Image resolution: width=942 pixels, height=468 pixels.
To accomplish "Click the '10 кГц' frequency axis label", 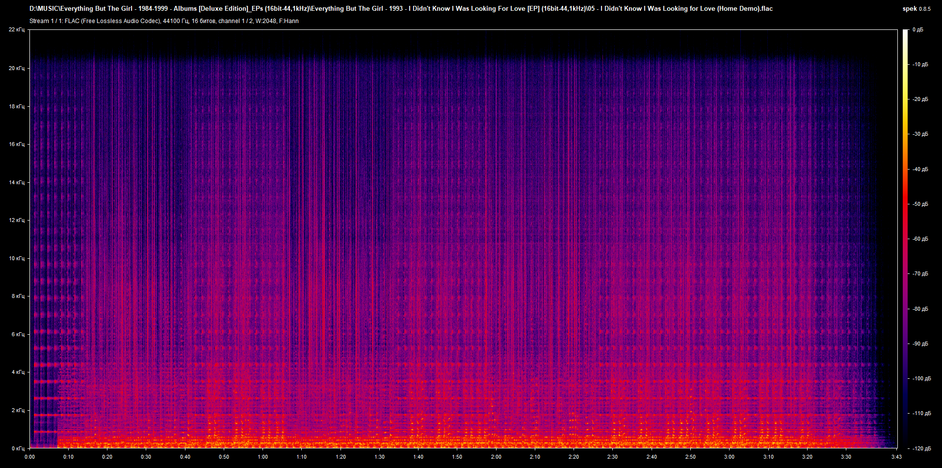I will pyautogui.click(x=17, y=258).
